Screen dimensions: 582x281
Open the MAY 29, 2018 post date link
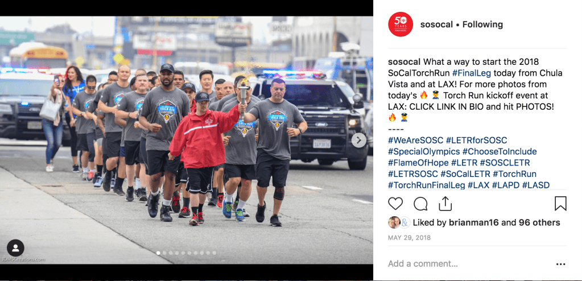[x=410, y=238]
